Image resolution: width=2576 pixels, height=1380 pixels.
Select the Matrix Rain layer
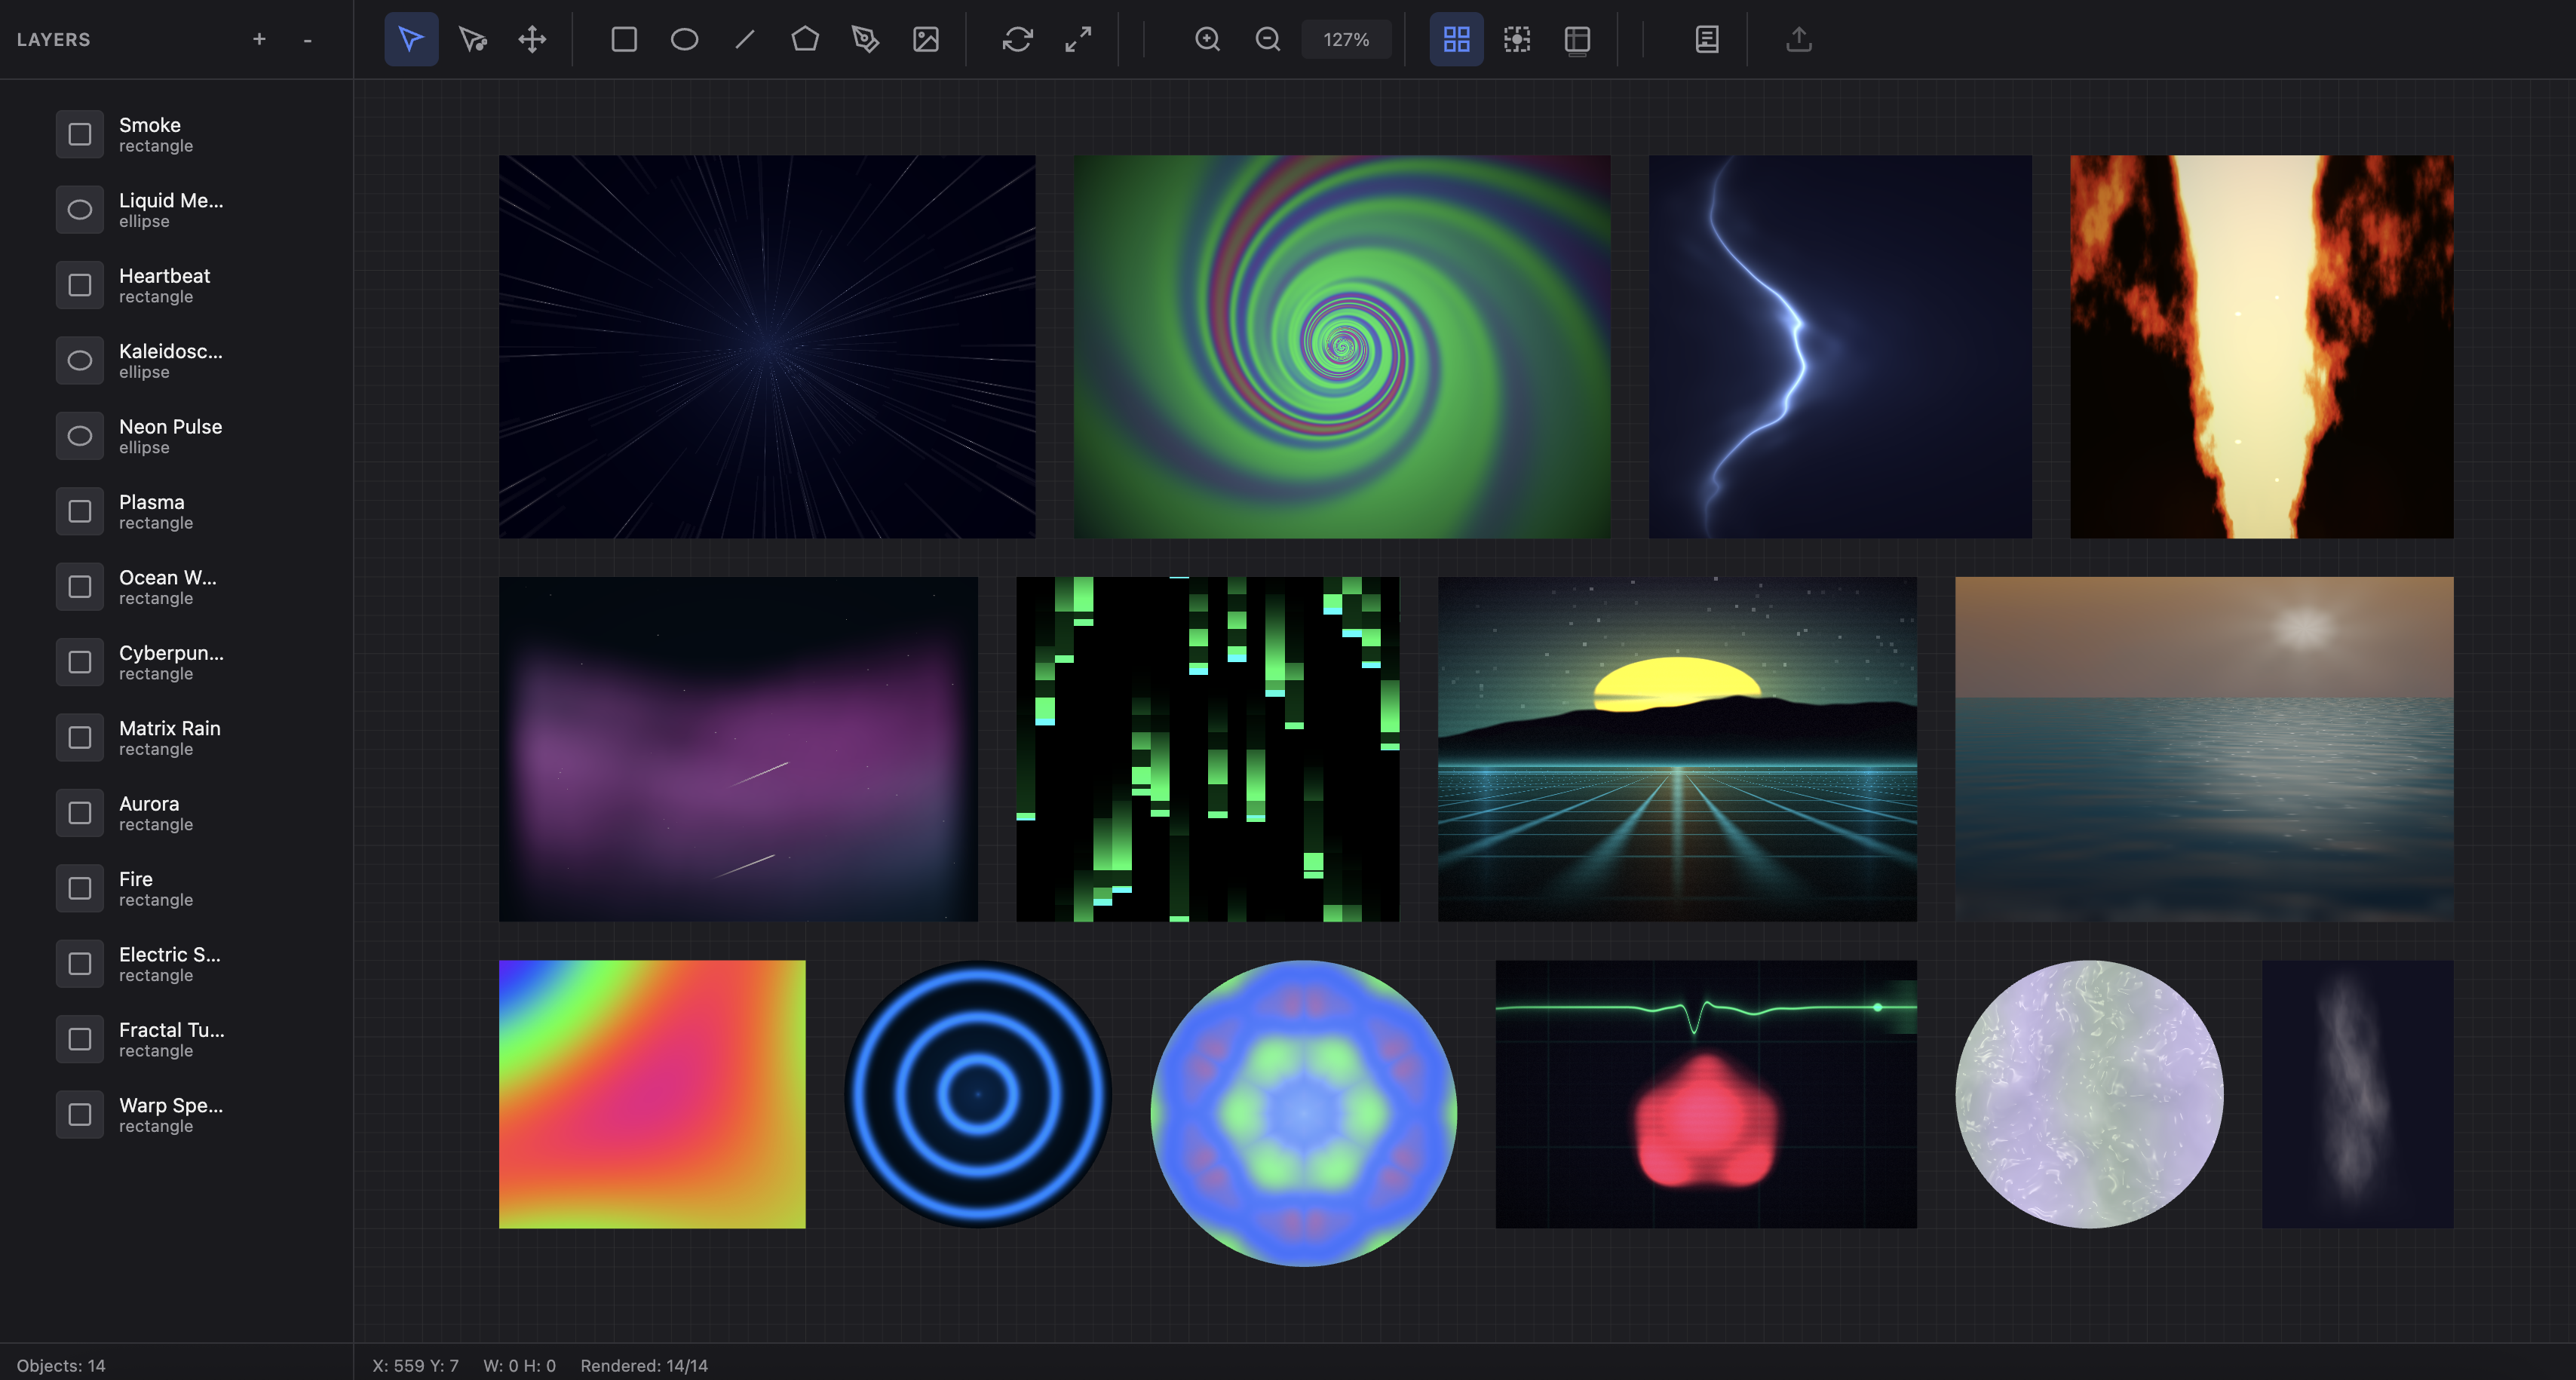[x=170, y=738]
